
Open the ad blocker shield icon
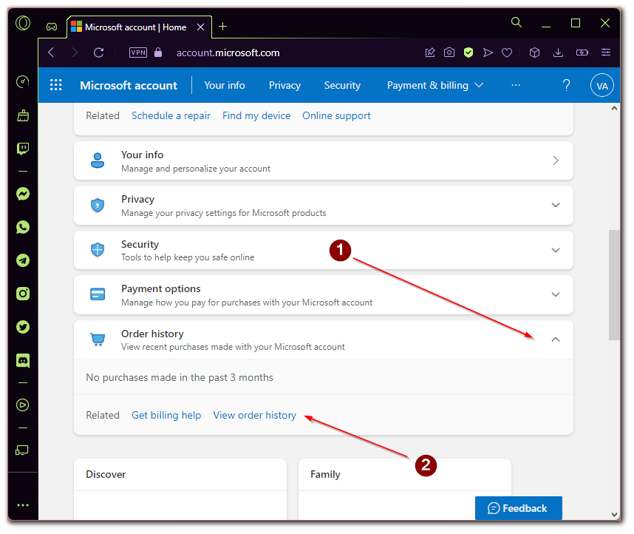468,53
